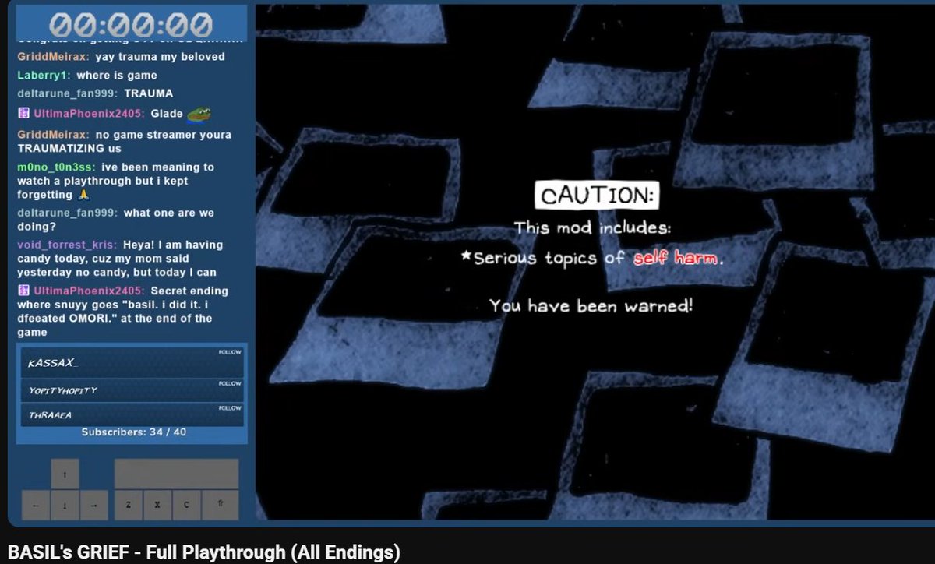Screen dimensions: 935x564
Task: Click the purple badge beside UltimaPhoenix2405's 'Secret ending' message
Action: coord(23,291)
